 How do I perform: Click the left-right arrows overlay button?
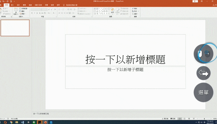[203, 73]
